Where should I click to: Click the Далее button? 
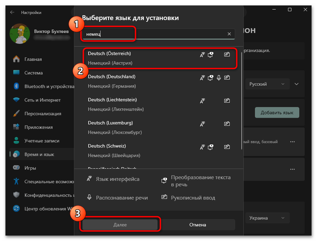[120, 225]
